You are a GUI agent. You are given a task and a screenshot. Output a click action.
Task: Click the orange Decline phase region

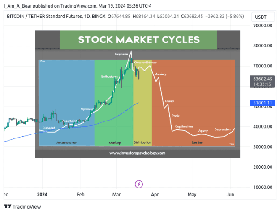194,103
